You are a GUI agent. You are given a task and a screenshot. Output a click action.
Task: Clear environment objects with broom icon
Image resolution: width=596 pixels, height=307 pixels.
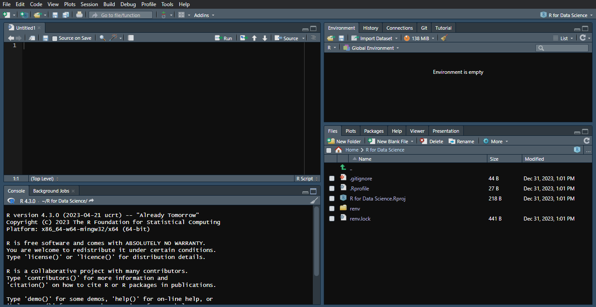click(x=444, y=38)
